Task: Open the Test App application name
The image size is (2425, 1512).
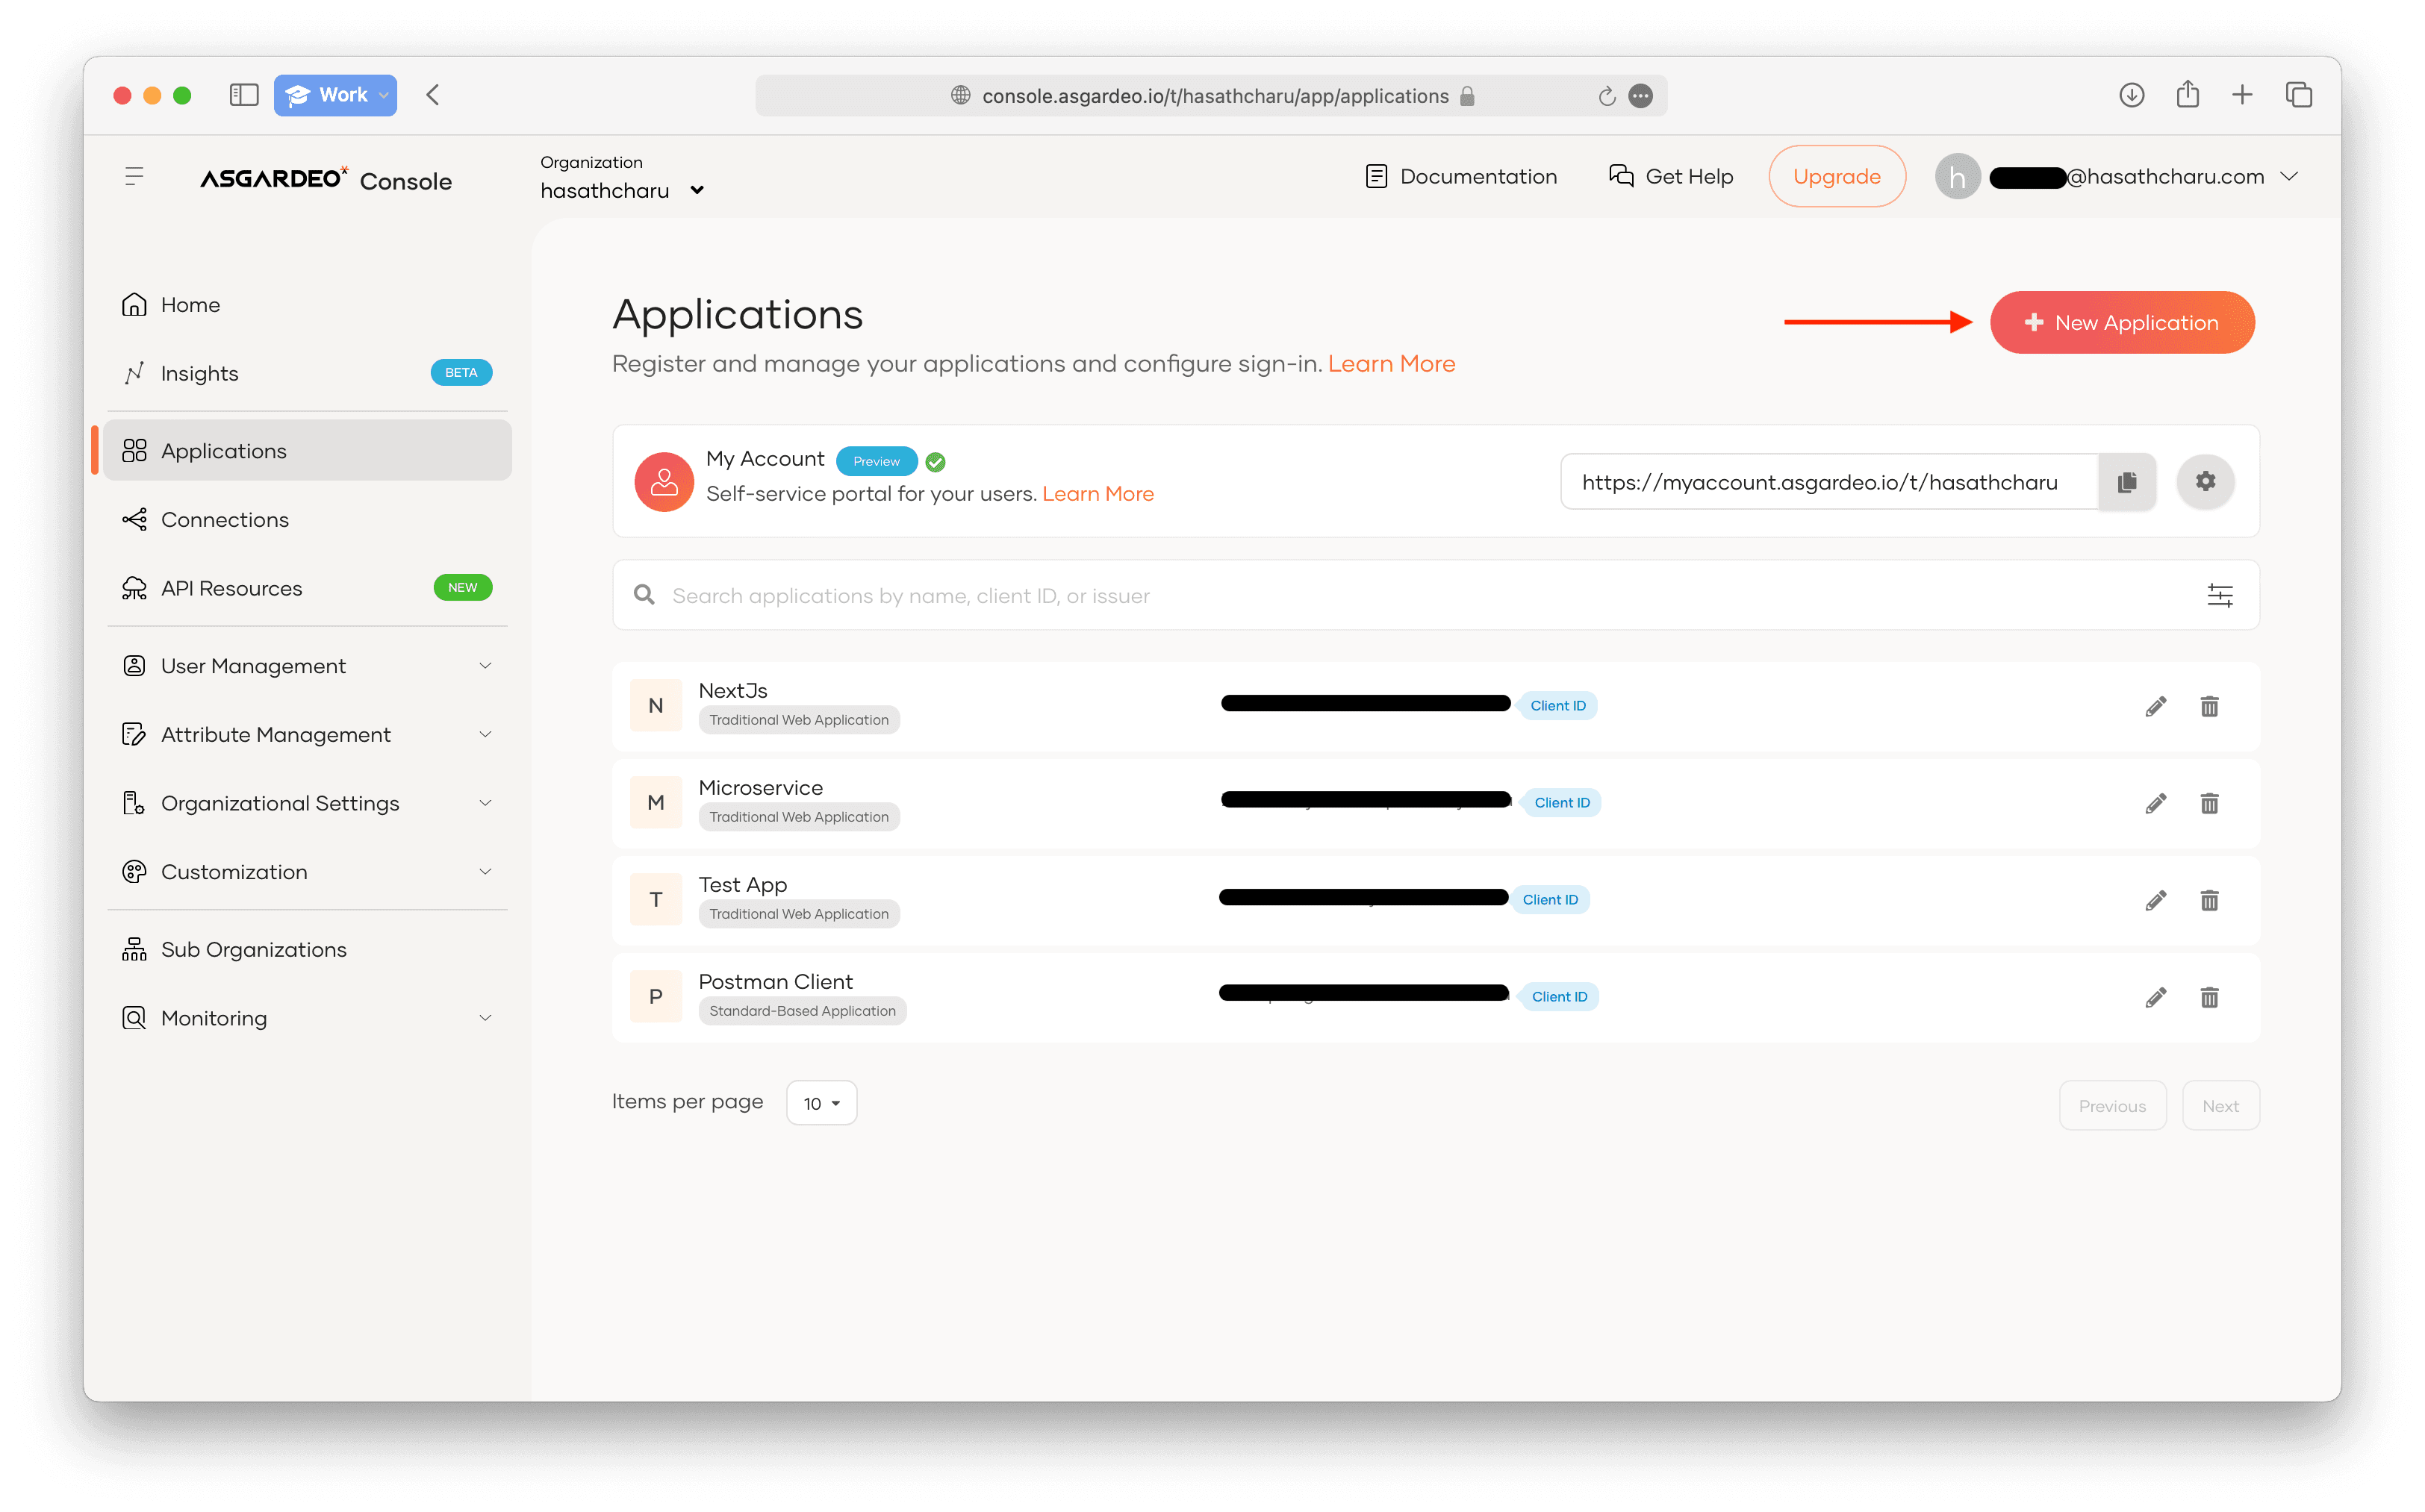Action: tap(742, 885)
